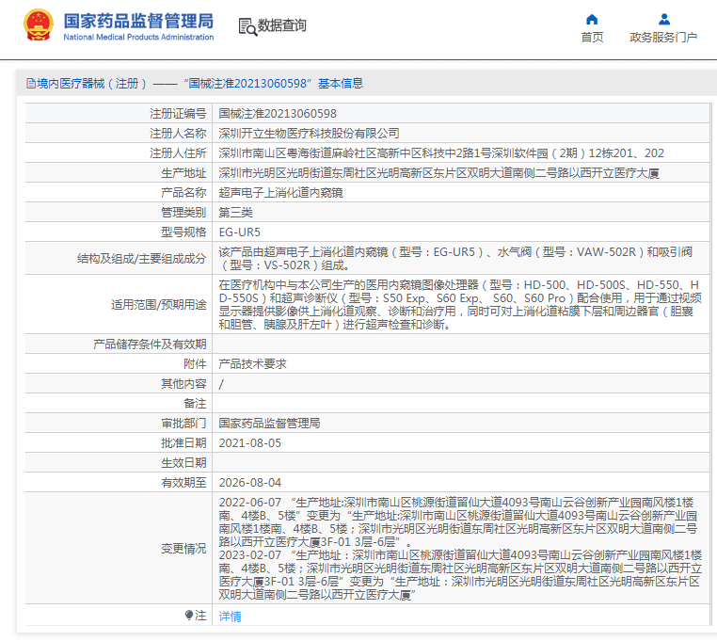717x641 pixels.
Task: Click the 适用范围/预期用途 label
Action: click(159, 304)
